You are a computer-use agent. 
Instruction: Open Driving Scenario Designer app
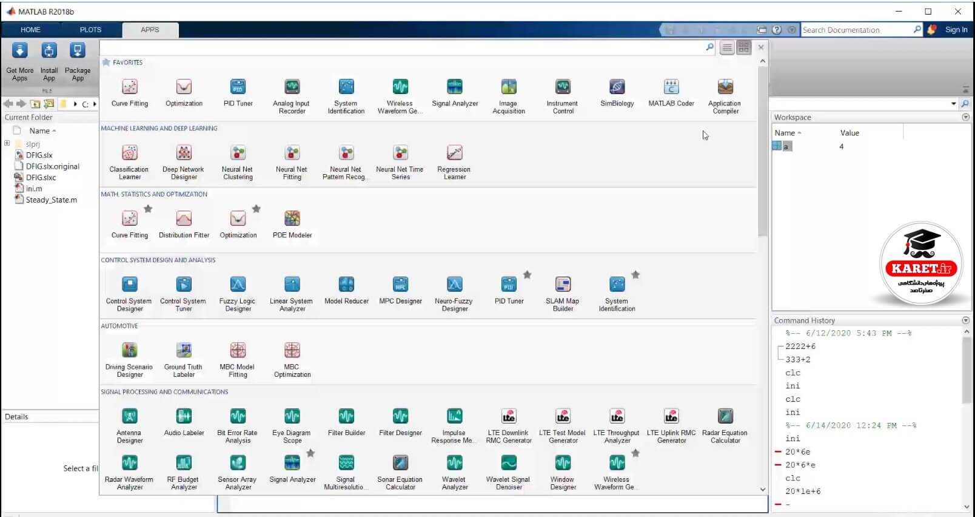(129, 360)
